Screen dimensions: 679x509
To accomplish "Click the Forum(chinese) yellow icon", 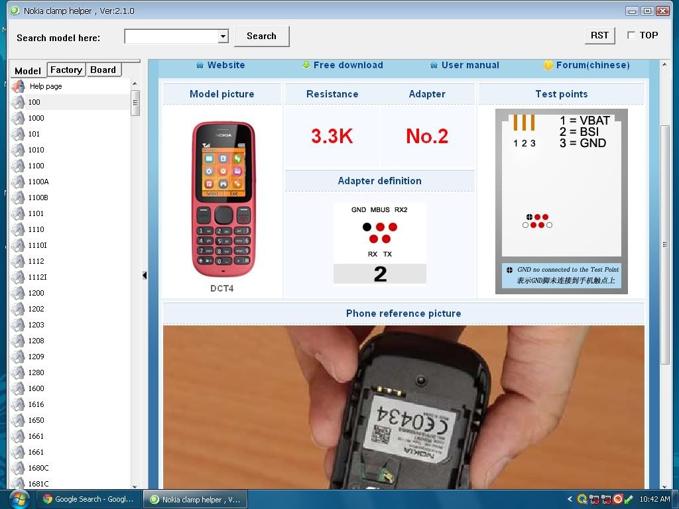I will coord(548,65).
